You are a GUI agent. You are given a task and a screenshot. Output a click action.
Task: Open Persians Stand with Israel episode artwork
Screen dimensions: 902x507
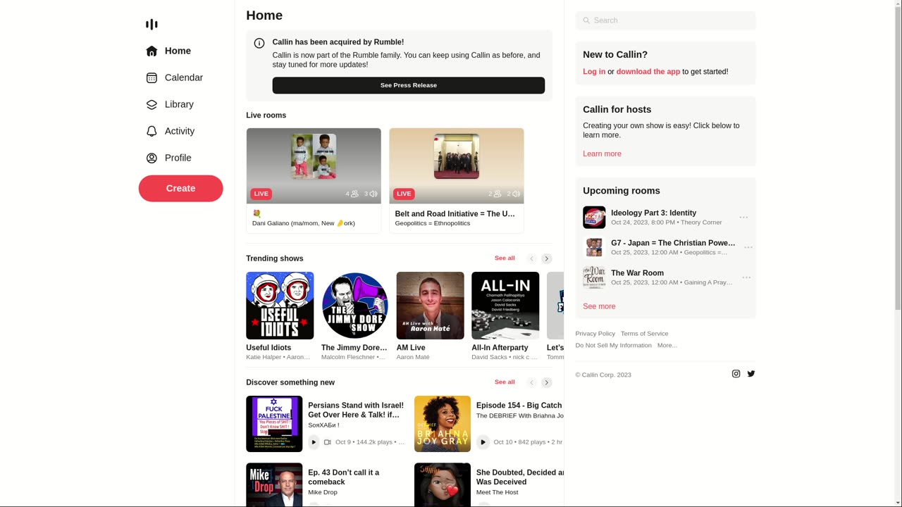274,424
